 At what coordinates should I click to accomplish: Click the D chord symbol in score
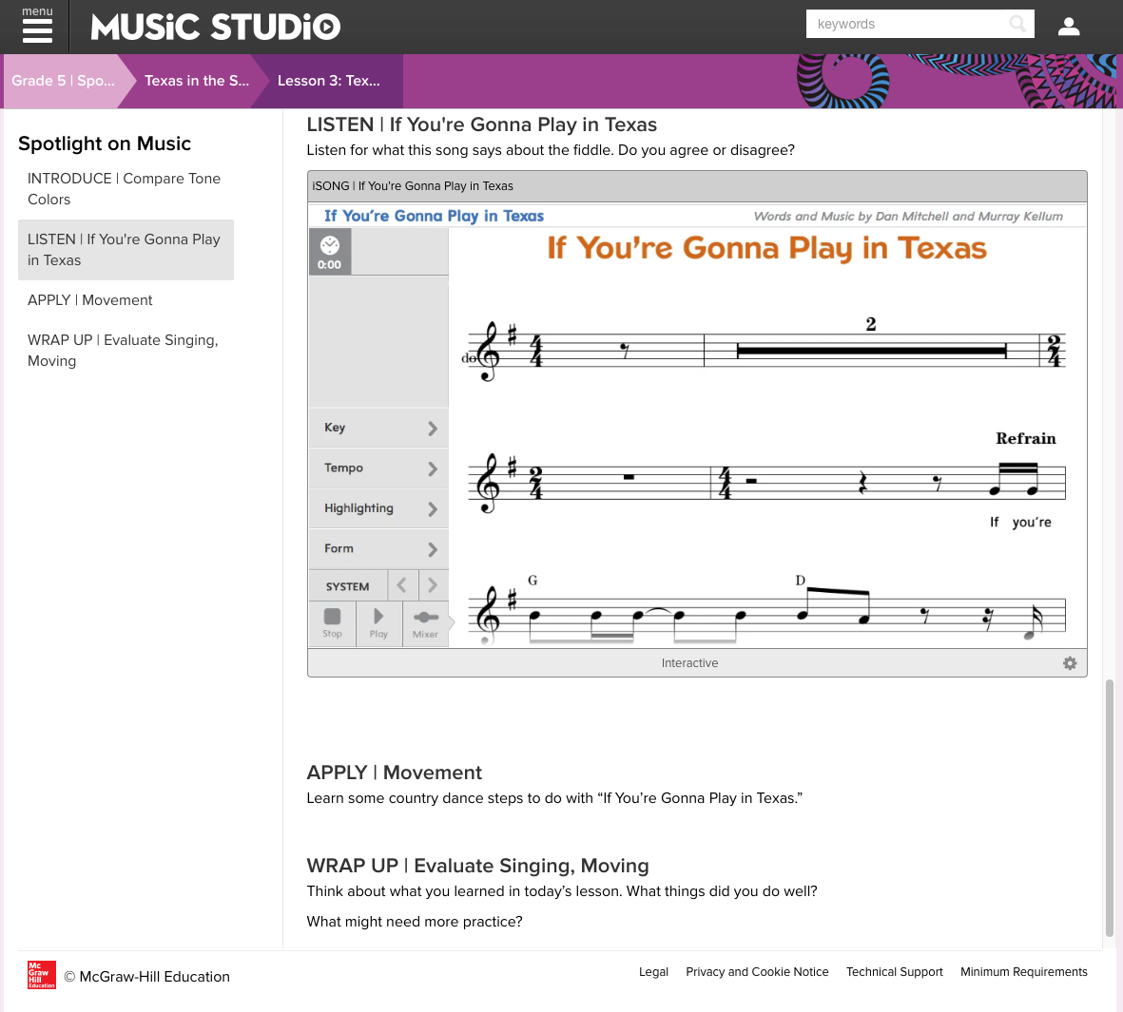(800, 581)
